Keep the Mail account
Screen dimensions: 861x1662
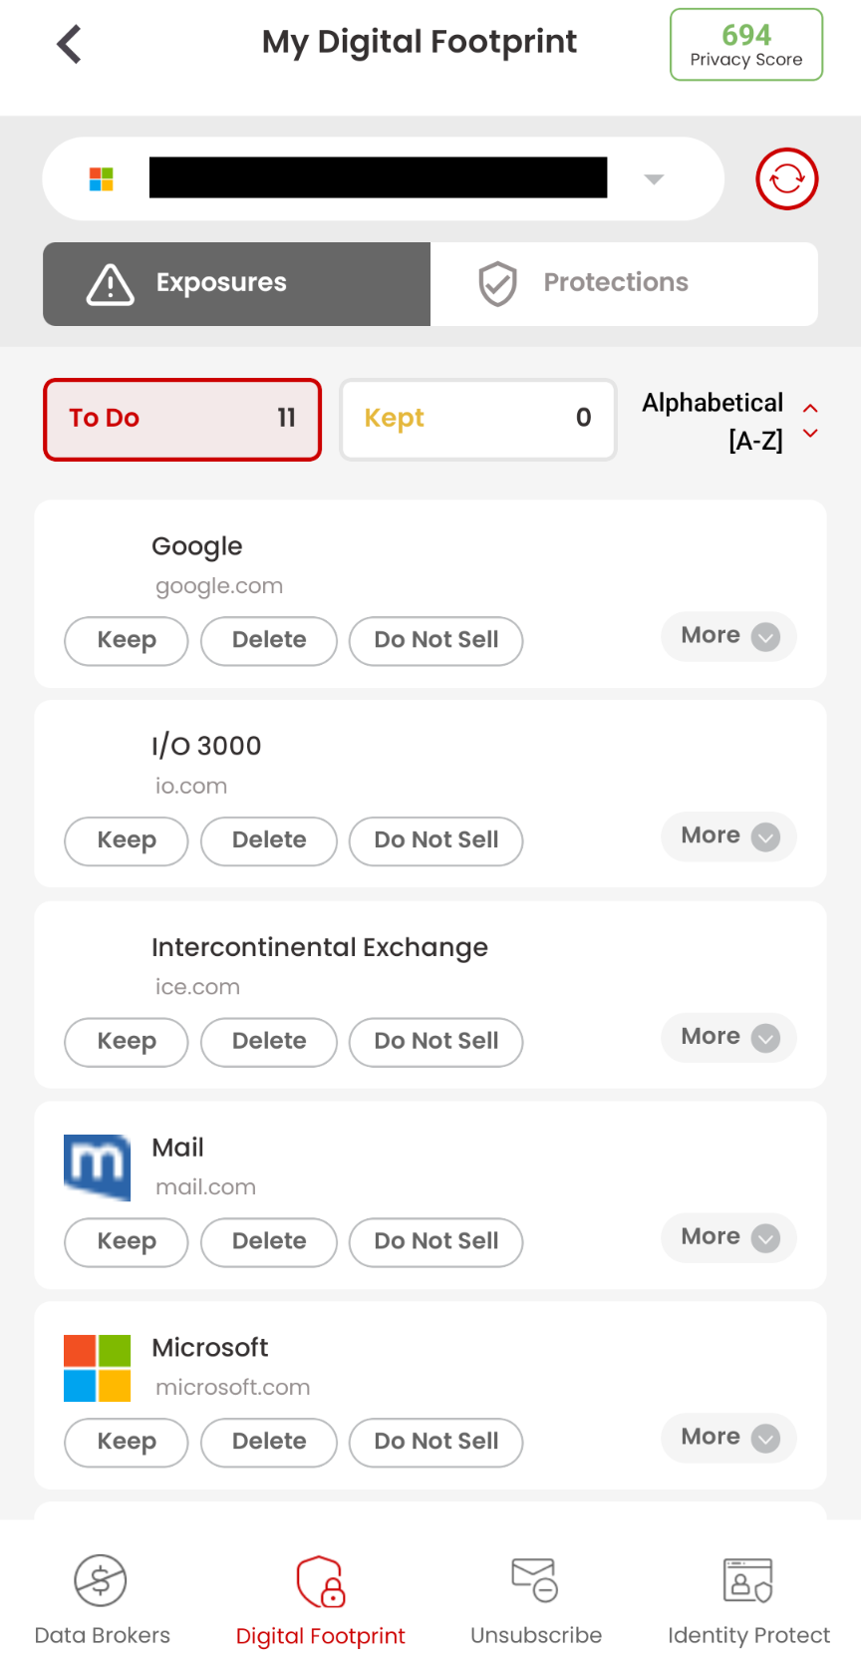click(127, 1242)
